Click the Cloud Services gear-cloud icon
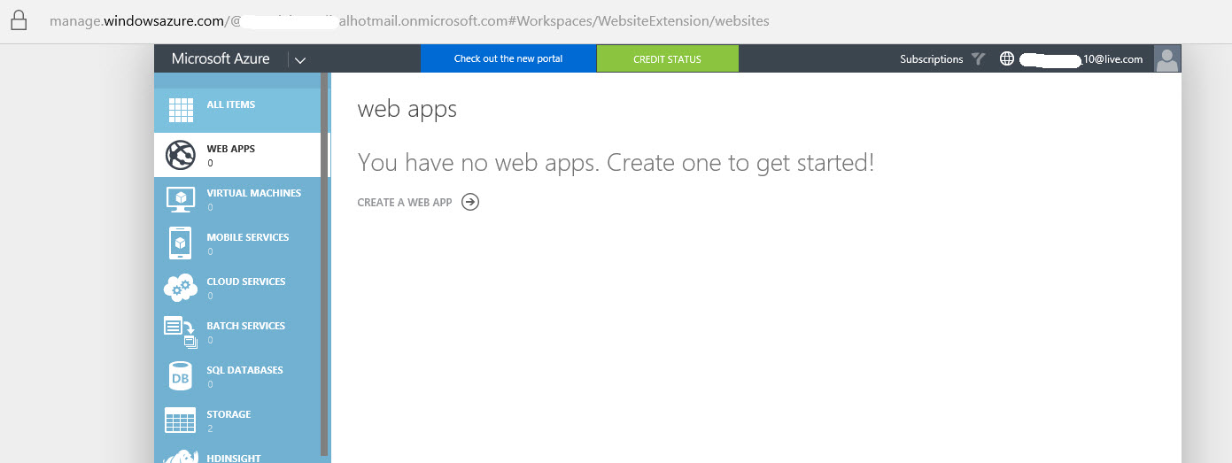 click(181, 288)
